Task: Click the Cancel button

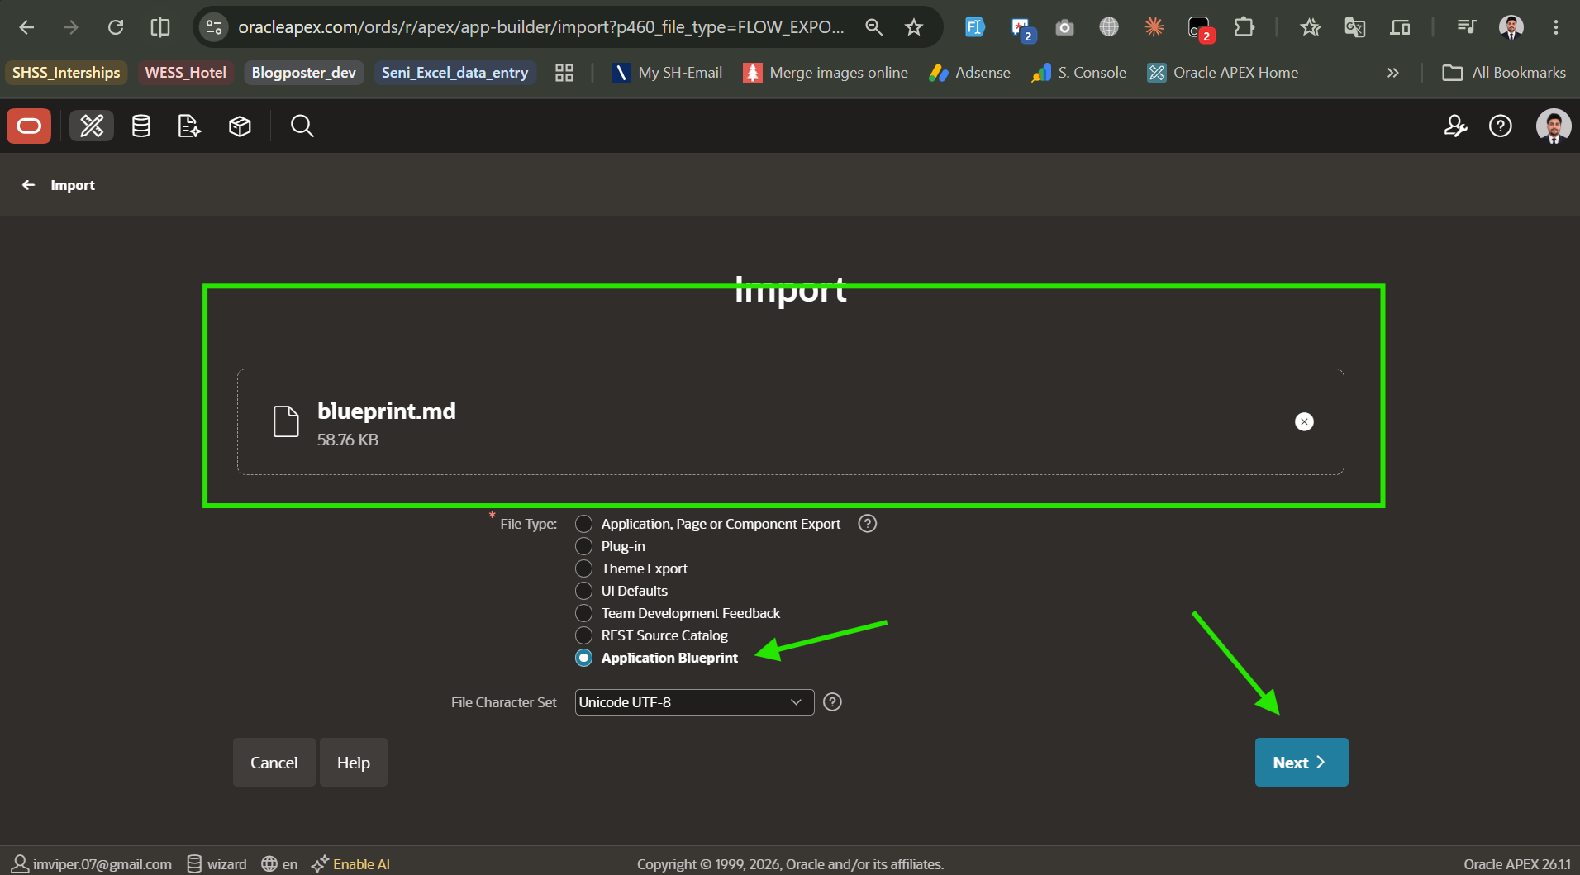Action: point(274,762)
